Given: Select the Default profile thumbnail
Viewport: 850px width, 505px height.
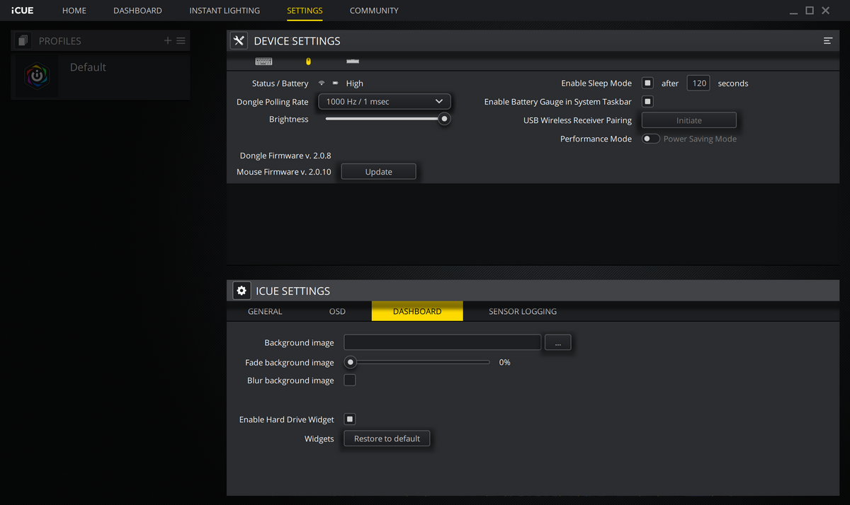Looking at the screenshot, I should click(37, 76).
